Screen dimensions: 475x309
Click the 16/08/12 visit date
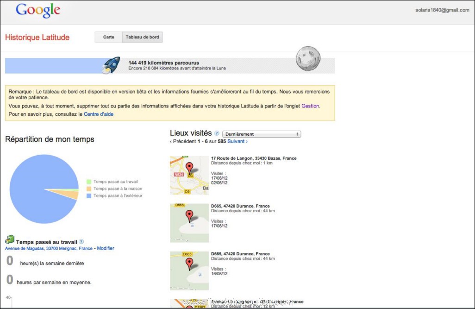tap(219, 273)
